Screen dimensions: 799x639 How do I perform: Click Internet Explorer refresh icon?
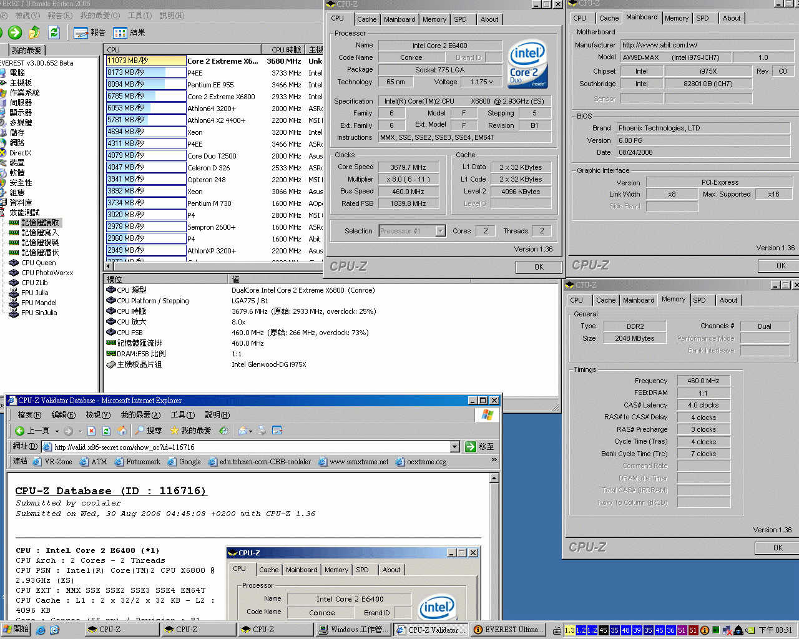(x=106, y=431)
